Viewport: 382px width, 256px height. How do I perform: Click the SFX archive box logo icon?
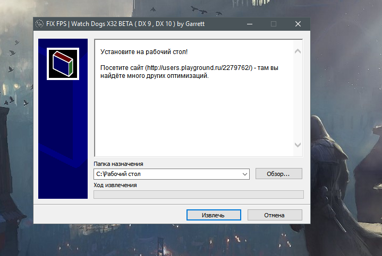63,64
